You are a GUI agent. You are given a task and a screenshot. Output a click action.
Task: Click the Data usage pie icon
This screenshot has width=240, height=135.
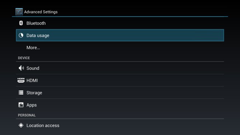21,35
